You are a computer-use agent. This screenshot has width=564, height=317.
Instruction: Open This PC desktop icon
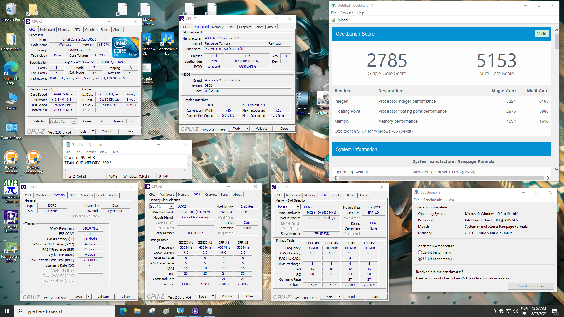[x=11, y=101]
